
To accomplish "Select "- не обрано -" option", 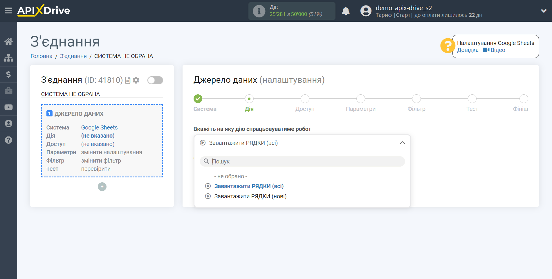I will 231,176.
